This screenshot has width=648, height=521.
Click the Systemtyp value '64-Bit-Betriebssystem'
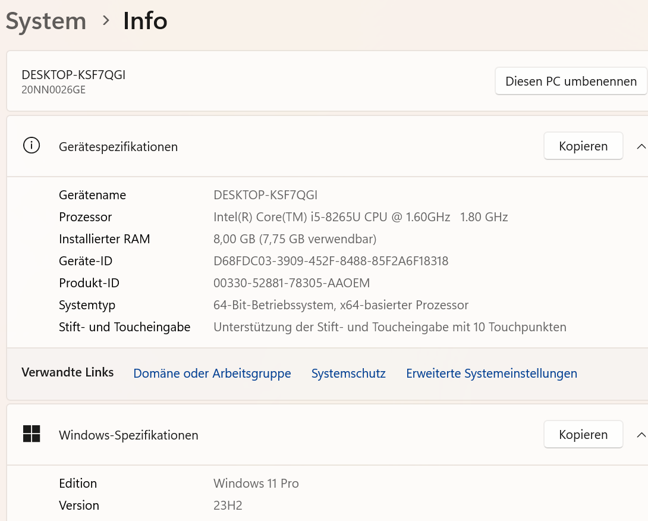click(x=274, y=305)
